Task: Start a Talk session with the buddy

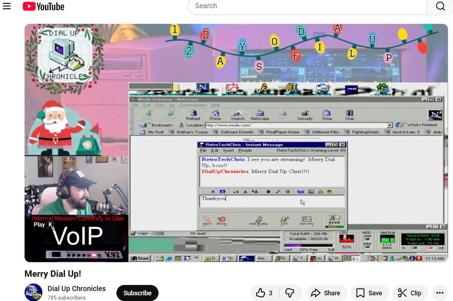Action: [x=284, y=221]
